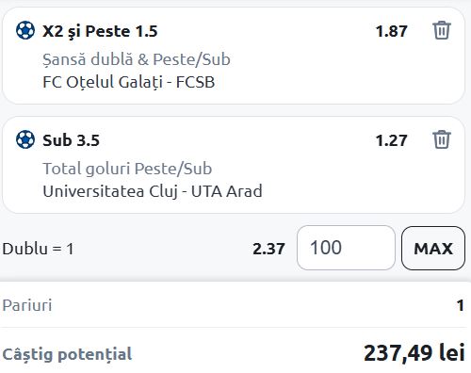This screenshot has height=373, width=471.
Task: Select the Sub 3.5 bet title
Action: 71,140
